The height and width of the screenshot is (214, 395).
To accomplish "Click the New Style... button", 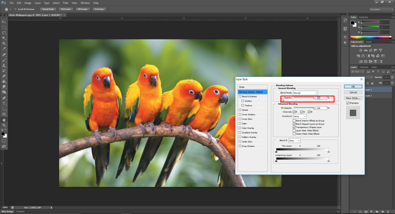I will [x=353, y=98].
